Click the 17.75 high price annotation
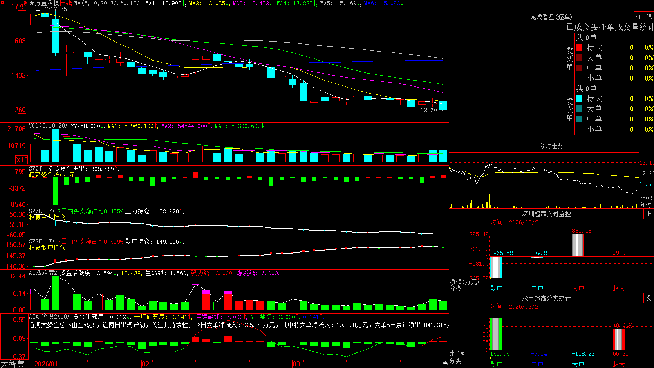This screenshot has width=654, height=368. pyautogui.click(x=59, y=9)
